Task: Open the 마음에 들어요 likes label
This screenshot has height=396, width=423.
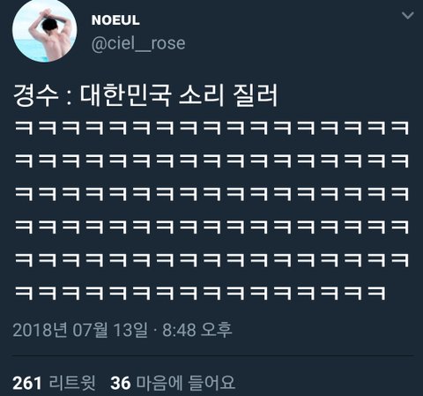Action: pos(186,383)
